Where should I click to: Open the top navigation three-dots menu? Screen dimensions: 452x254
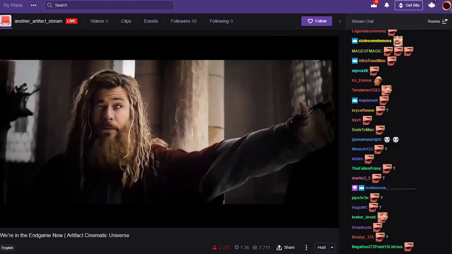pos(34,5)
